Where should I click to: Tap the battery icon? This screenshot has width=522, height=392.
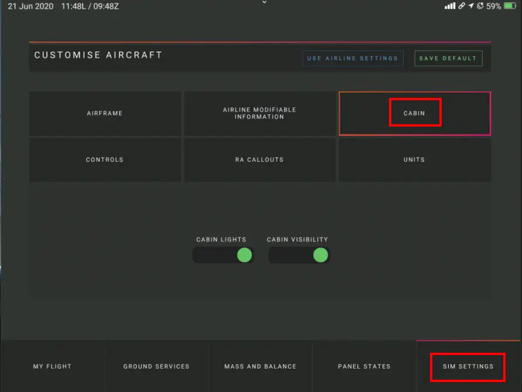[510, 6]
